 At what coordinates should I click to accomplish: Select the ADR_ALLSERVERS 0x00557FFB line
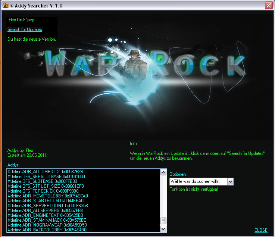point(45,211)
